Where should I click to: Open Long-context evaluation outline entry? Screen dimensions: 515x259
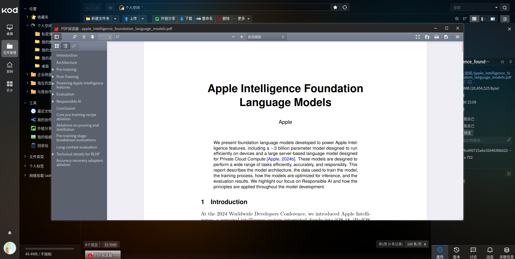tap(77, 147)
